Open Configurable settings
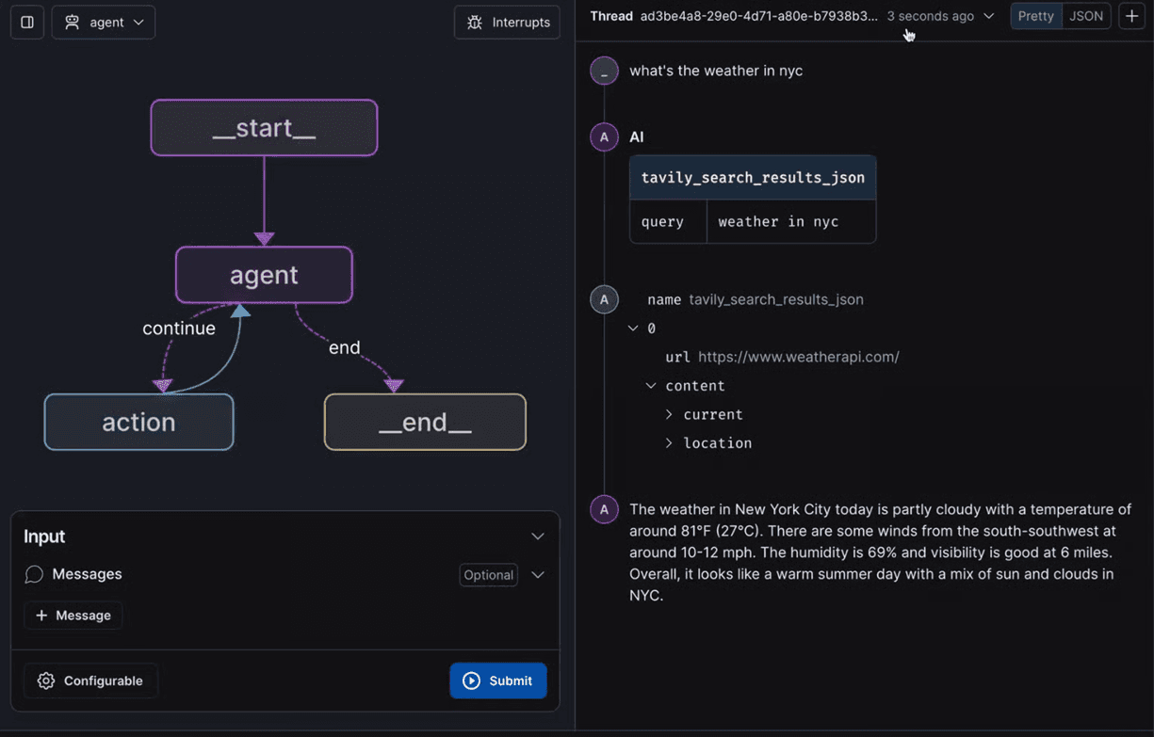 click(x=90, y=681)
